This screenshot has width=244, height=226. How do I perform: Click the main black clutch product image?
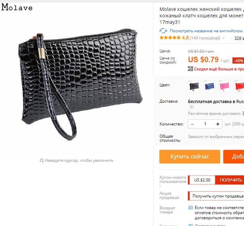(80, 84)
